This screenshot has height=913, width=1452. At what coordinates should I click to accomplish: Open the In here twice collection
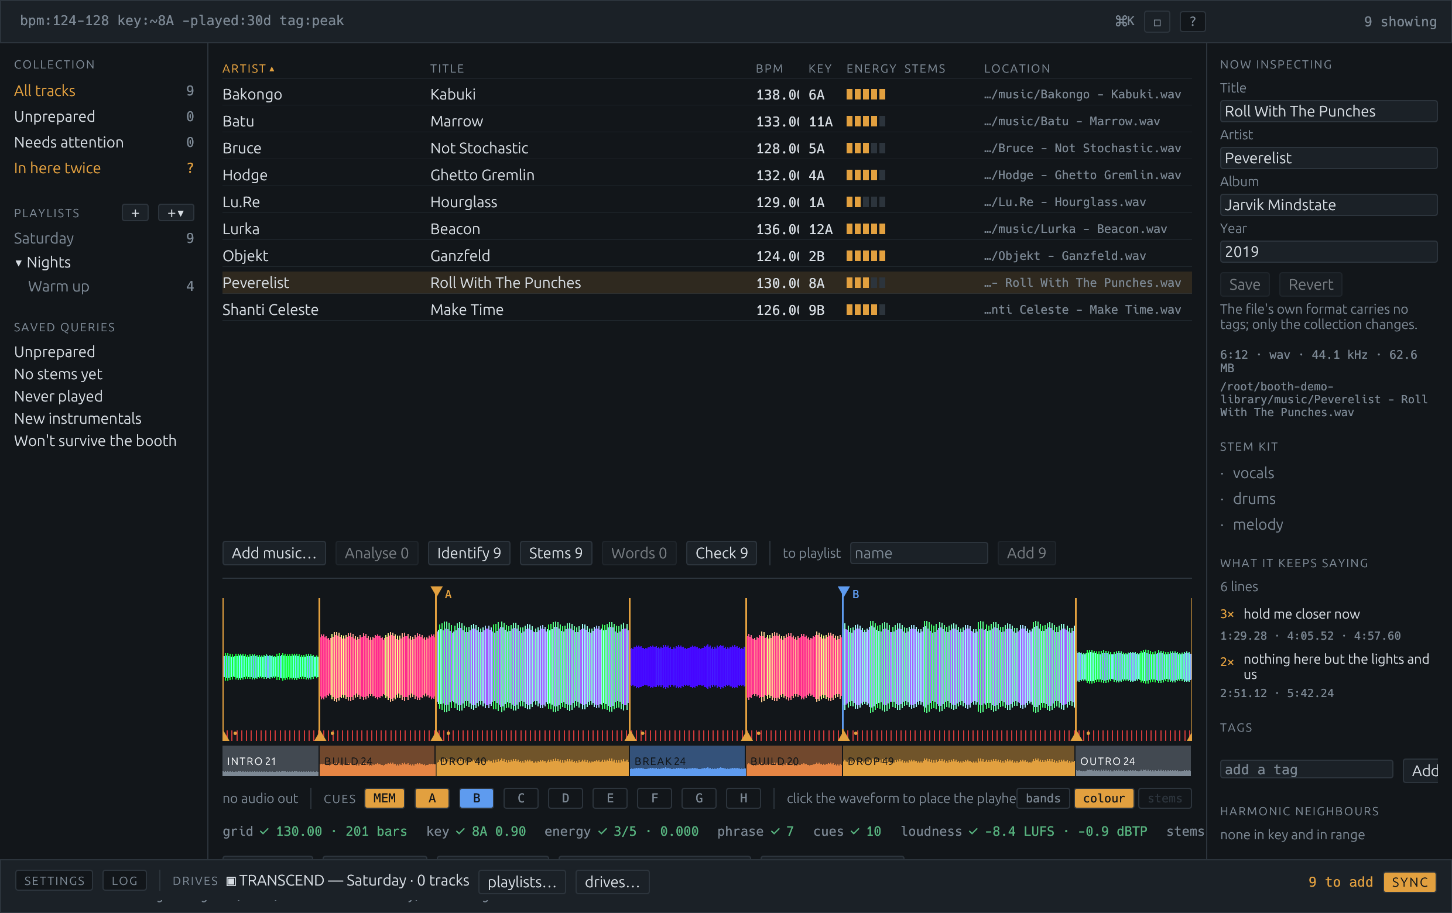click(104, 168)
